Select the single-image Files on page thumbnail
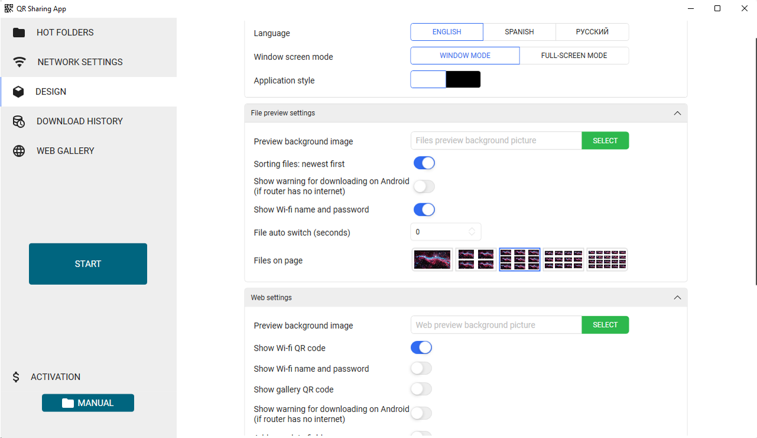The image size is (757, 438). pyautogui.click(x=432, y=259)
